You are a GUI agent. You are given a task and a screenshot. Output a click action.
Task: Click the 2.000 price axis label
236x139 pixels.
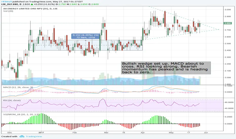[x=228, y=78]
